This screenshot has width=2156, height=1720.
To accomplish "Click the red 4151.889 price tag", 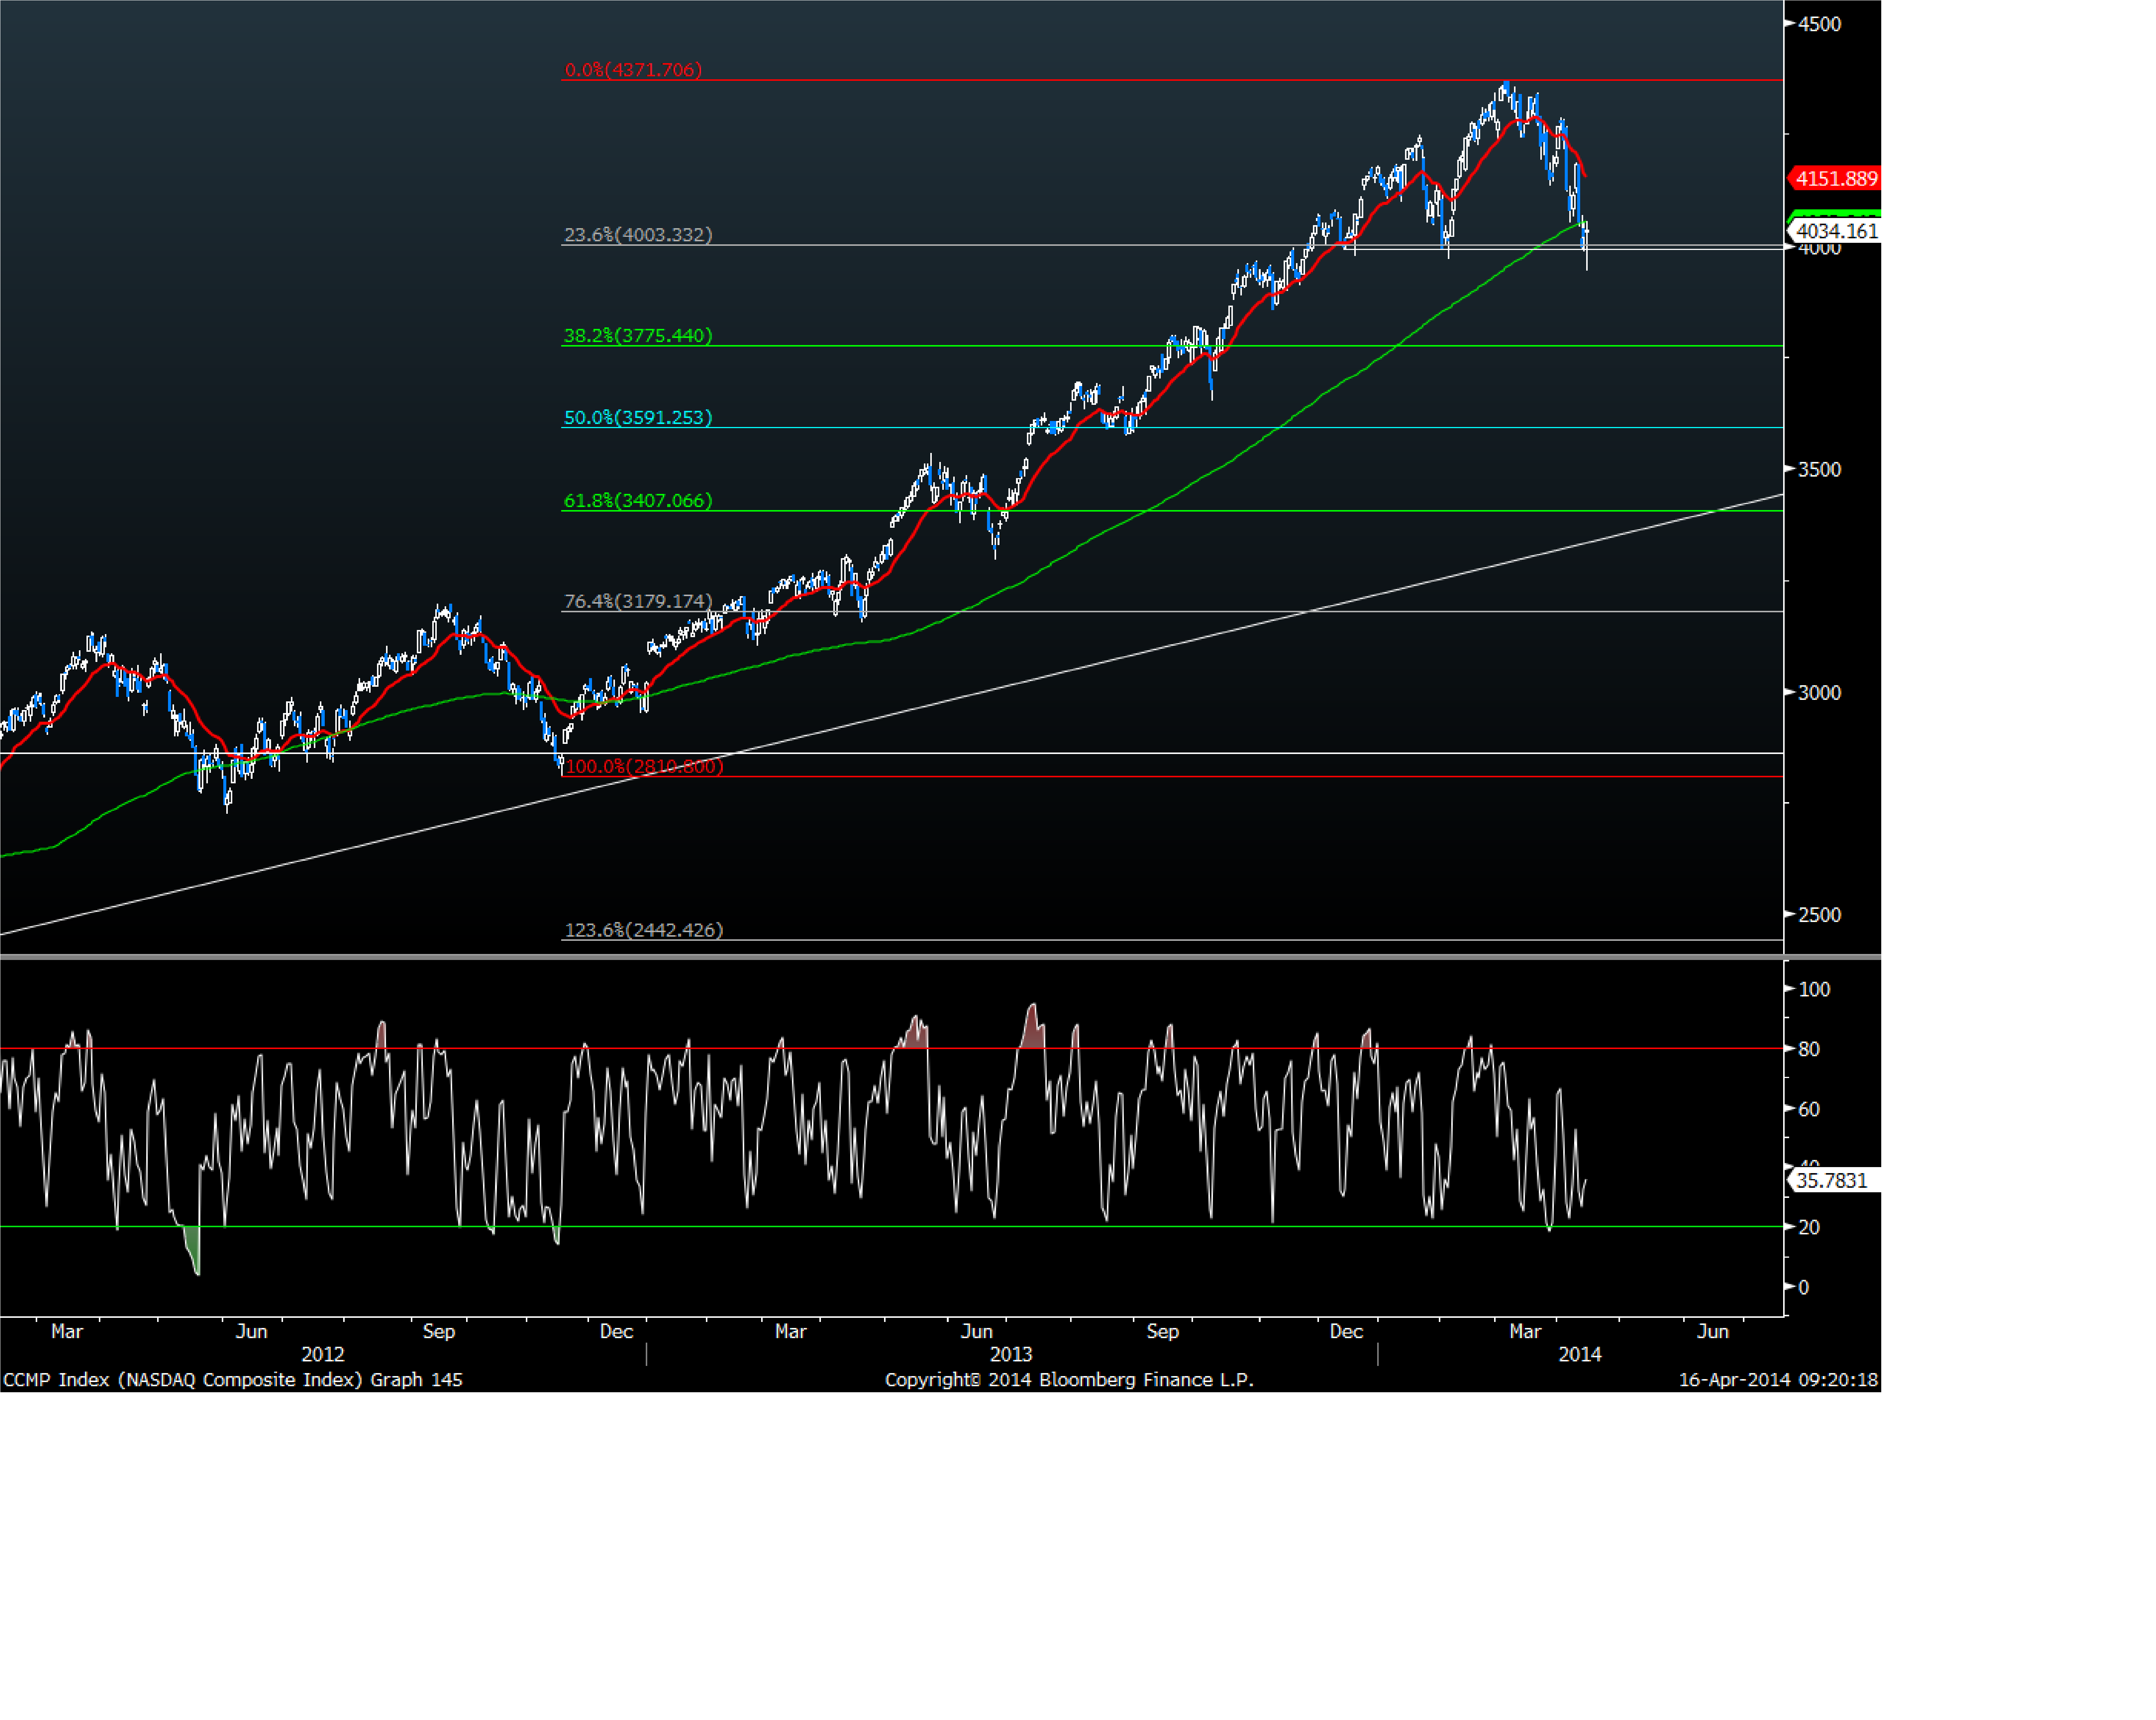I will click(x=1836, y=179).
